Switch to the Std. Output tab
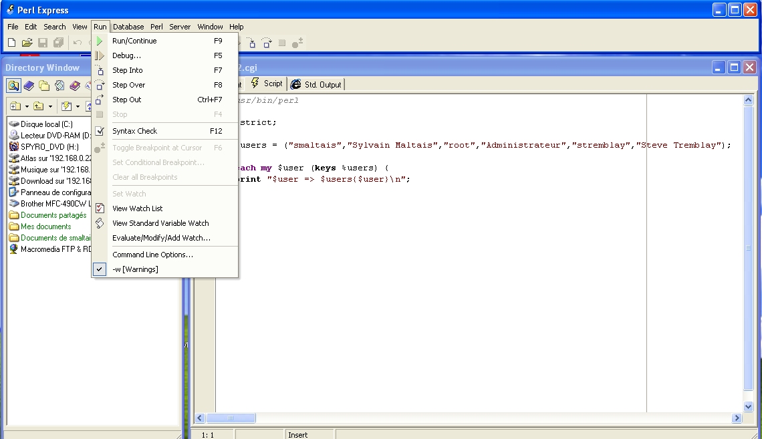Screen dimensions: 762x439 316,84
